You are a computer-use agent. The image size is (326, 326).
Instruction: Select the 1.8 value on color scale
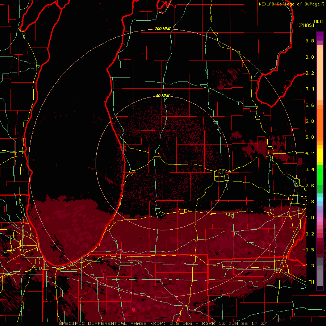(x=310, y=202)
